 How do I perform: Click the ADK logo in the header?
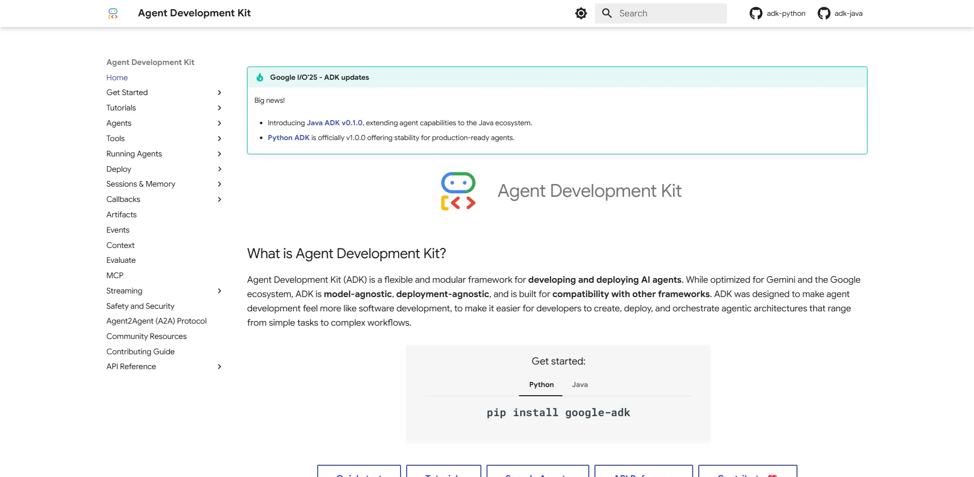113,13
